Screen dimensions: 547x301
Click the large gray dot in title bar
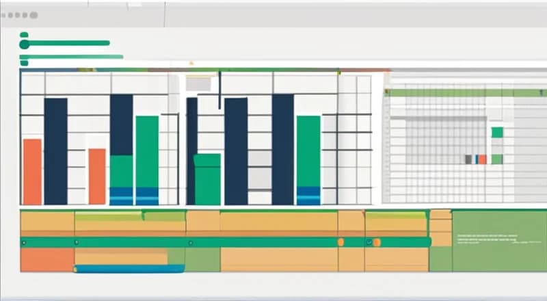pyautogui.click(x=34, y=15)
